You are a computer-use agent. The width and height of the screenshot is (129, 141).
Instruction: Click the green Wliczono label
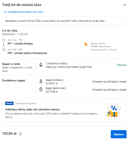pos(121,65)
